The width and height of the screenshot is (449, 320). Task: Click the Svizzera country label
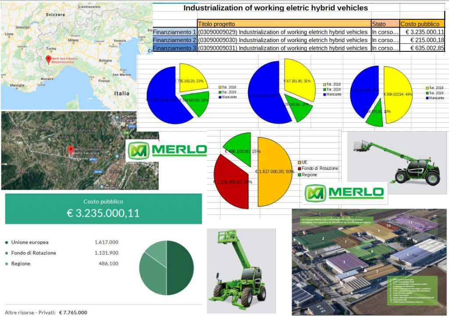point(55,14)
